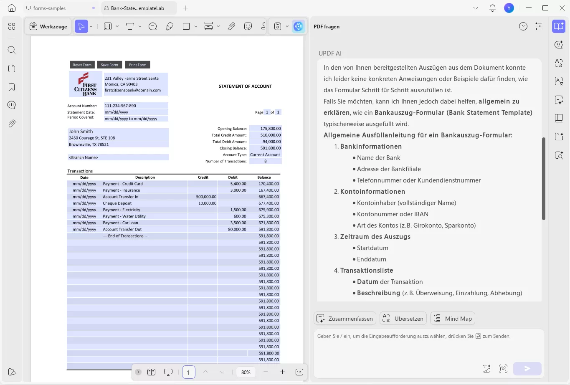Expand the bottom toolbar collapse arrow
Viewport: 570px width, 385px height.
click(x=138, y=372)
